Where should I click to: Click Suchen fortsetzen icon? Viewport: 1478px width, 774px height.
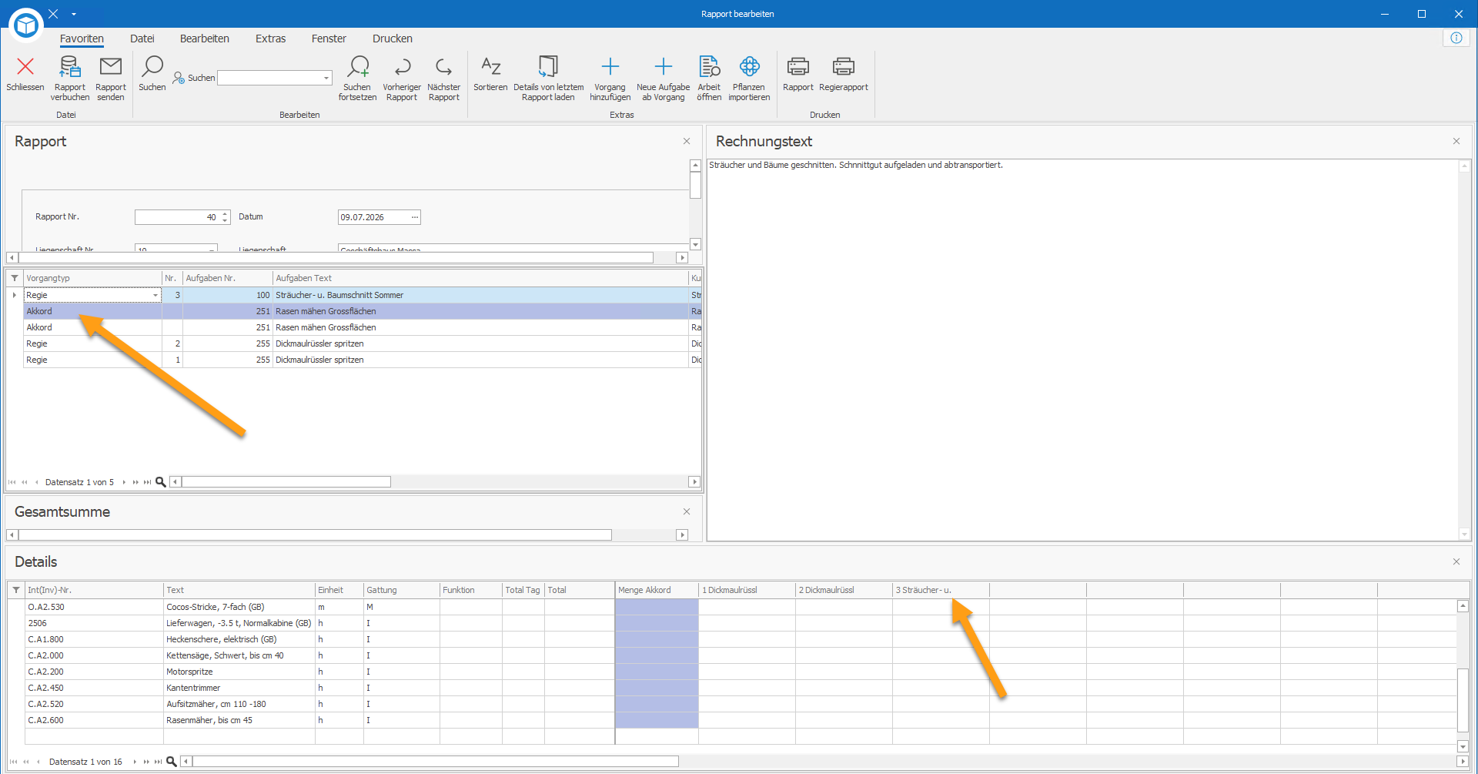(358, 67)
